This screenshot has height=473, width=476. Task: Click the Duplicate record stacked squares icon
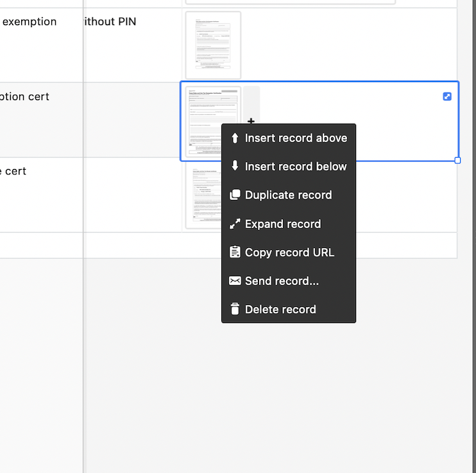[235, 195]
